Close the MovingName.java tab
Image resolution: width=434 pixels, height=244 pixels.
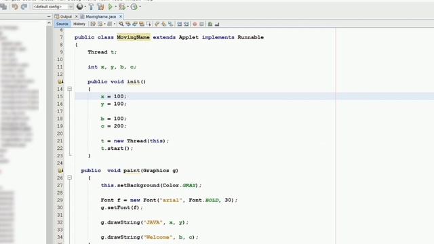click(x=121, y=16)
